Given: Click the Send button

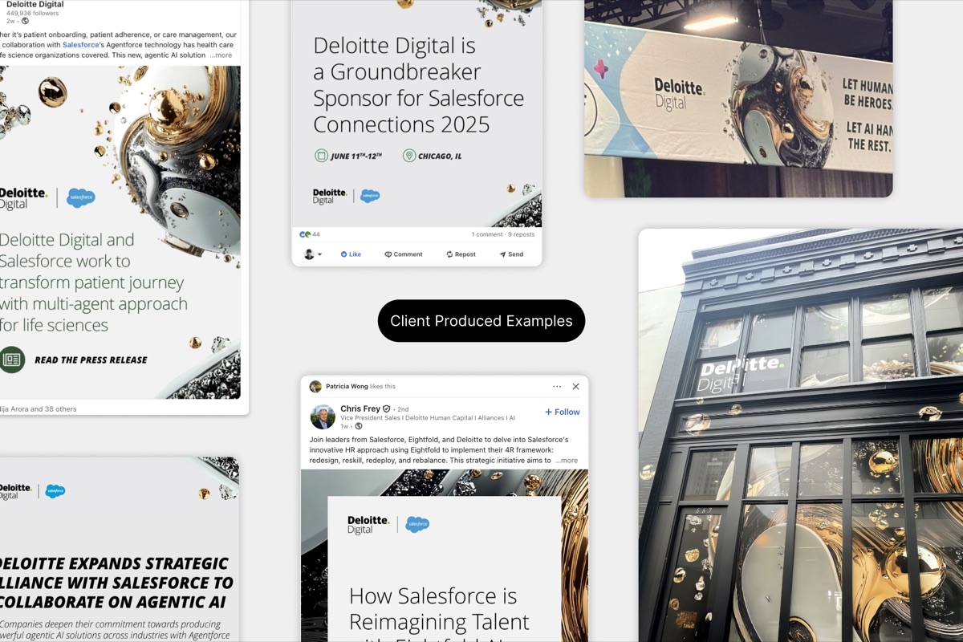Looking at the screenshot, I should pyautogui.click(x=511, y=254).
